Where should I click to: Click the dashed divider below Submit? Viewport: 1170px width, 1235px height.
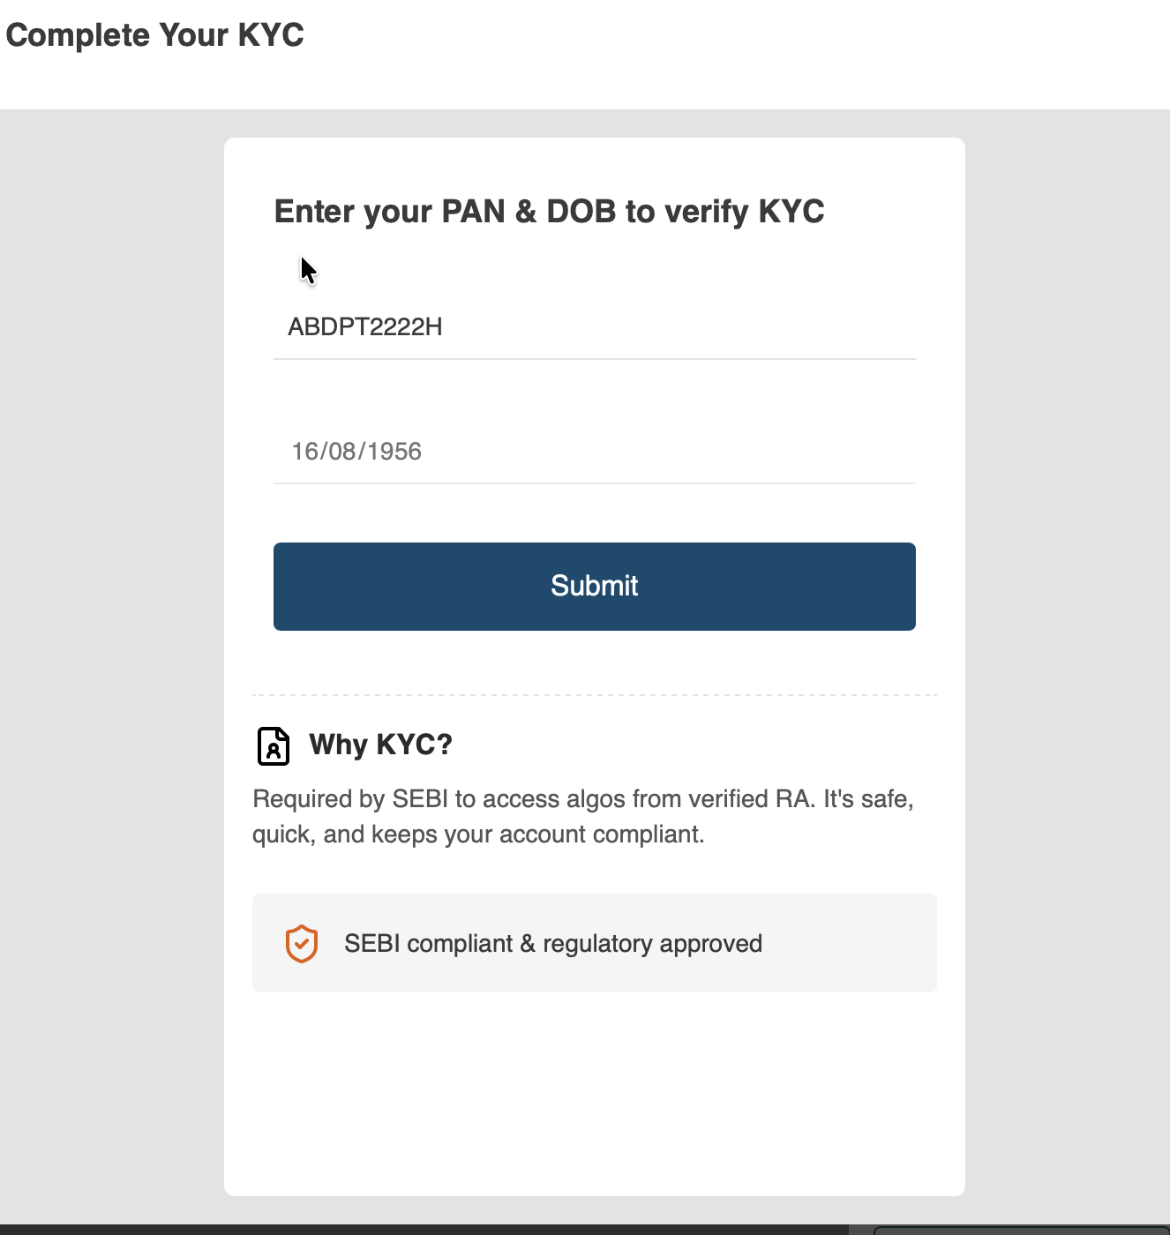point(594,695)
